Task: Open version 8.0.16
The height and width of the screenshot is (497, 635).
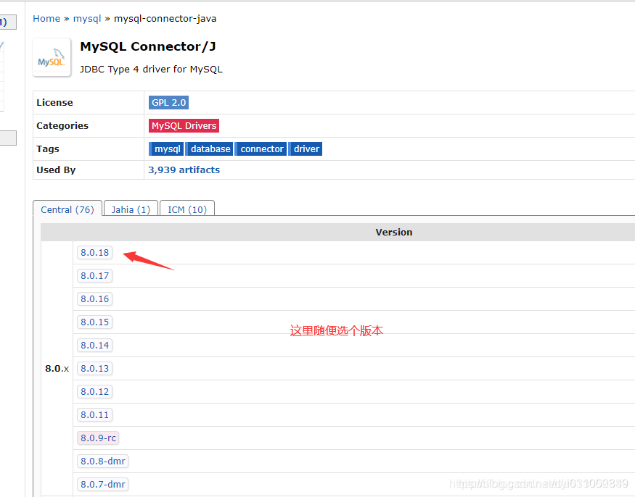Action: coord(95,298)
